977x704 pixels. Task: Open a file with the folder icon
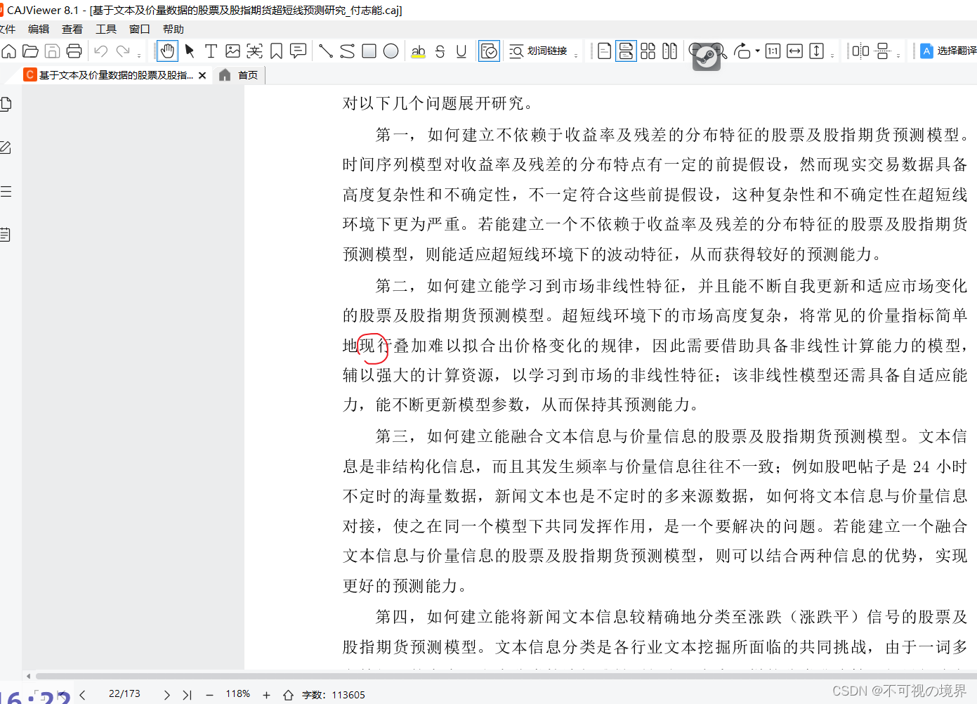[x=30, y=51]
